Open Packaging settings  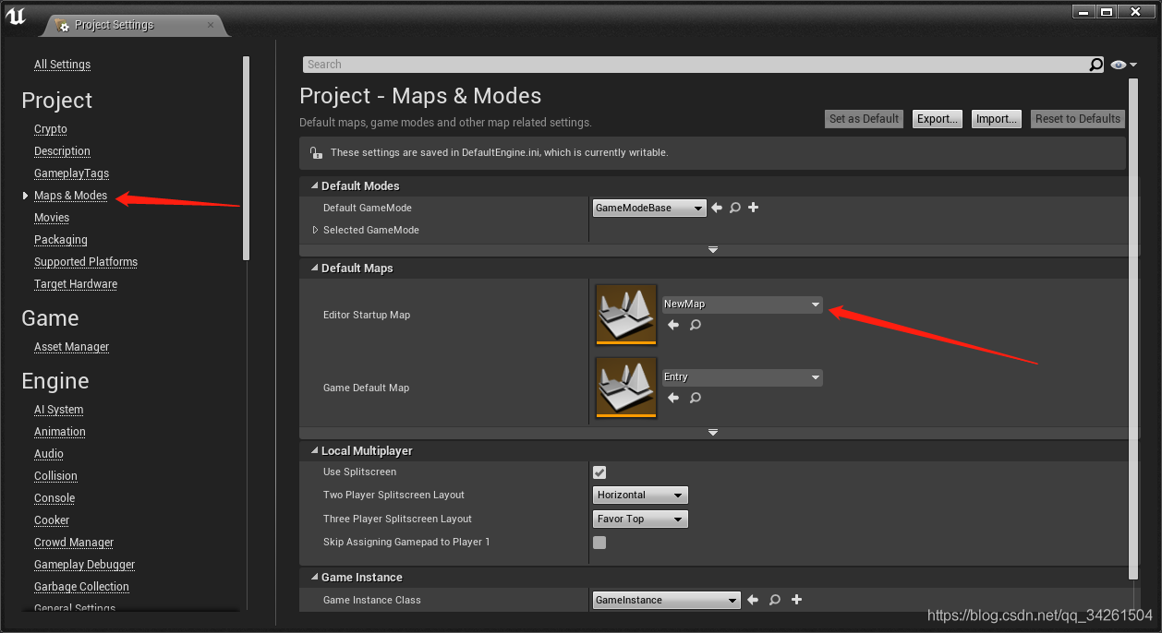(61, 240)
